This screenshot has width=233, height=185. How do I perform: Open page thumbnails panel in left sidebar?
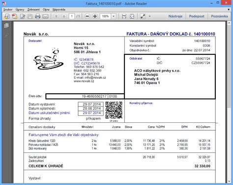6,26
